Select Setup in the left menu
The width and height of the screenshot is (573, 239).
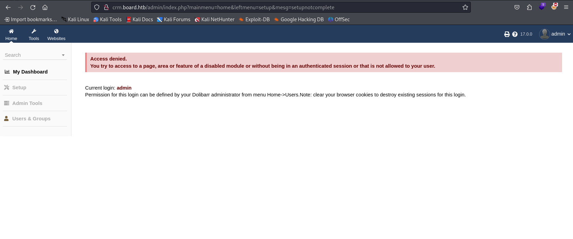(x=19, y=88)
